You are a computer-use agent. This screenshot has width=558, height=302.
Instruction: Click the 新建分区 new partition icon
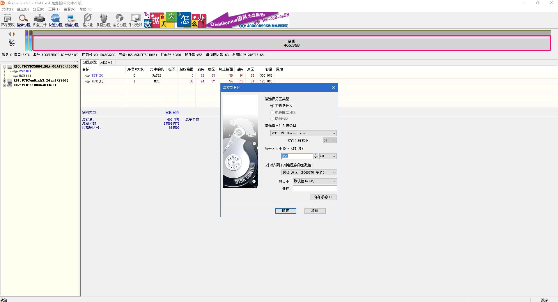(72, 20)
